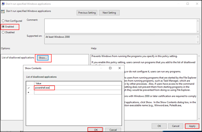Click the window icon in the title bar

click(x=4, y=4)
